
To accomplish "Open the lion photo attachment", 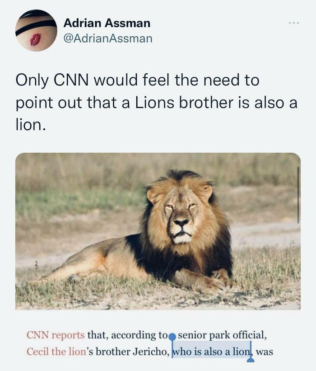I will click(158, 231).
